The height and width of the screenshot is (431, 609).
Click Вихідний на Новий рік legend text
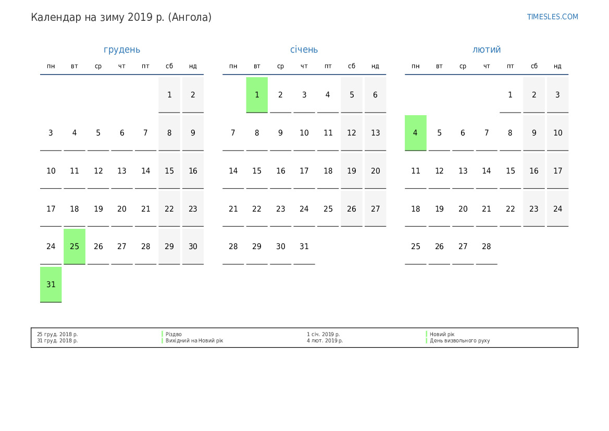[194, 341]
